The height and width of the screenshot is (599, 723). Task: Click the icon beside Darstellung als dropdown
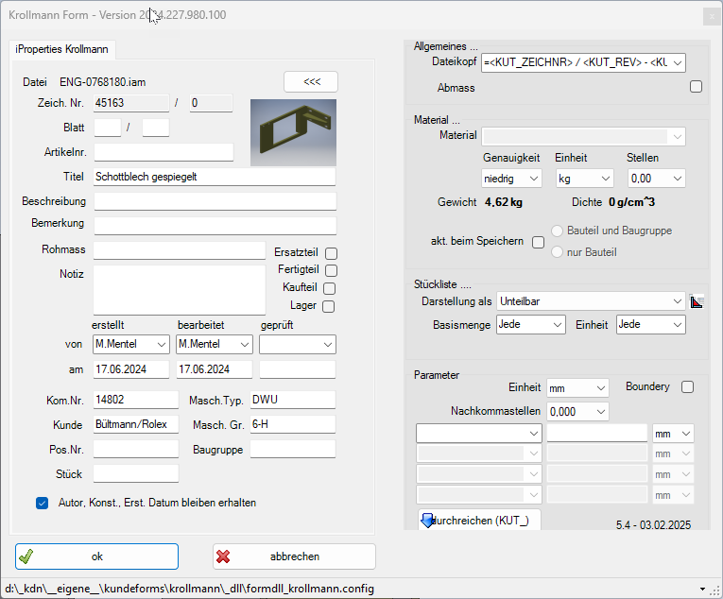[x=698, y=301]
